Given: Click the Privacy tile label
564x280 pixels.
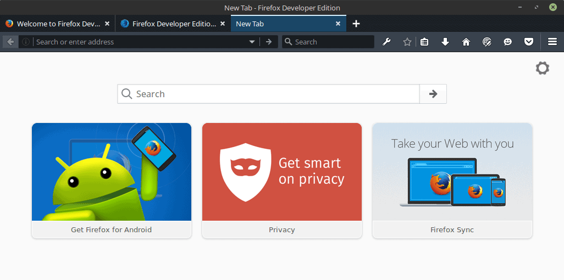Looking at the screenshot, I should [282, 229].
